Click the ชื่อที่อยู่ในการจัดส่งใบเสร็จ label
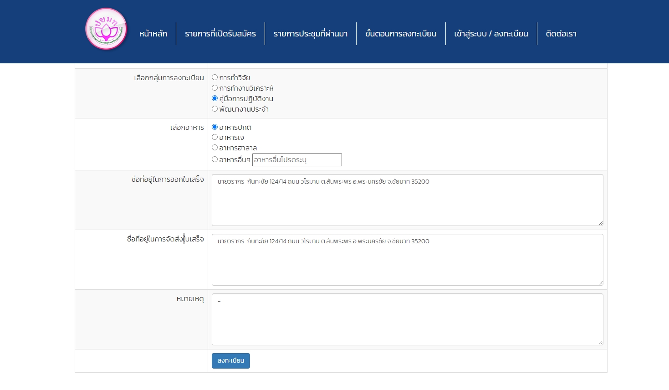669x390 pixels. coord(165,239)
